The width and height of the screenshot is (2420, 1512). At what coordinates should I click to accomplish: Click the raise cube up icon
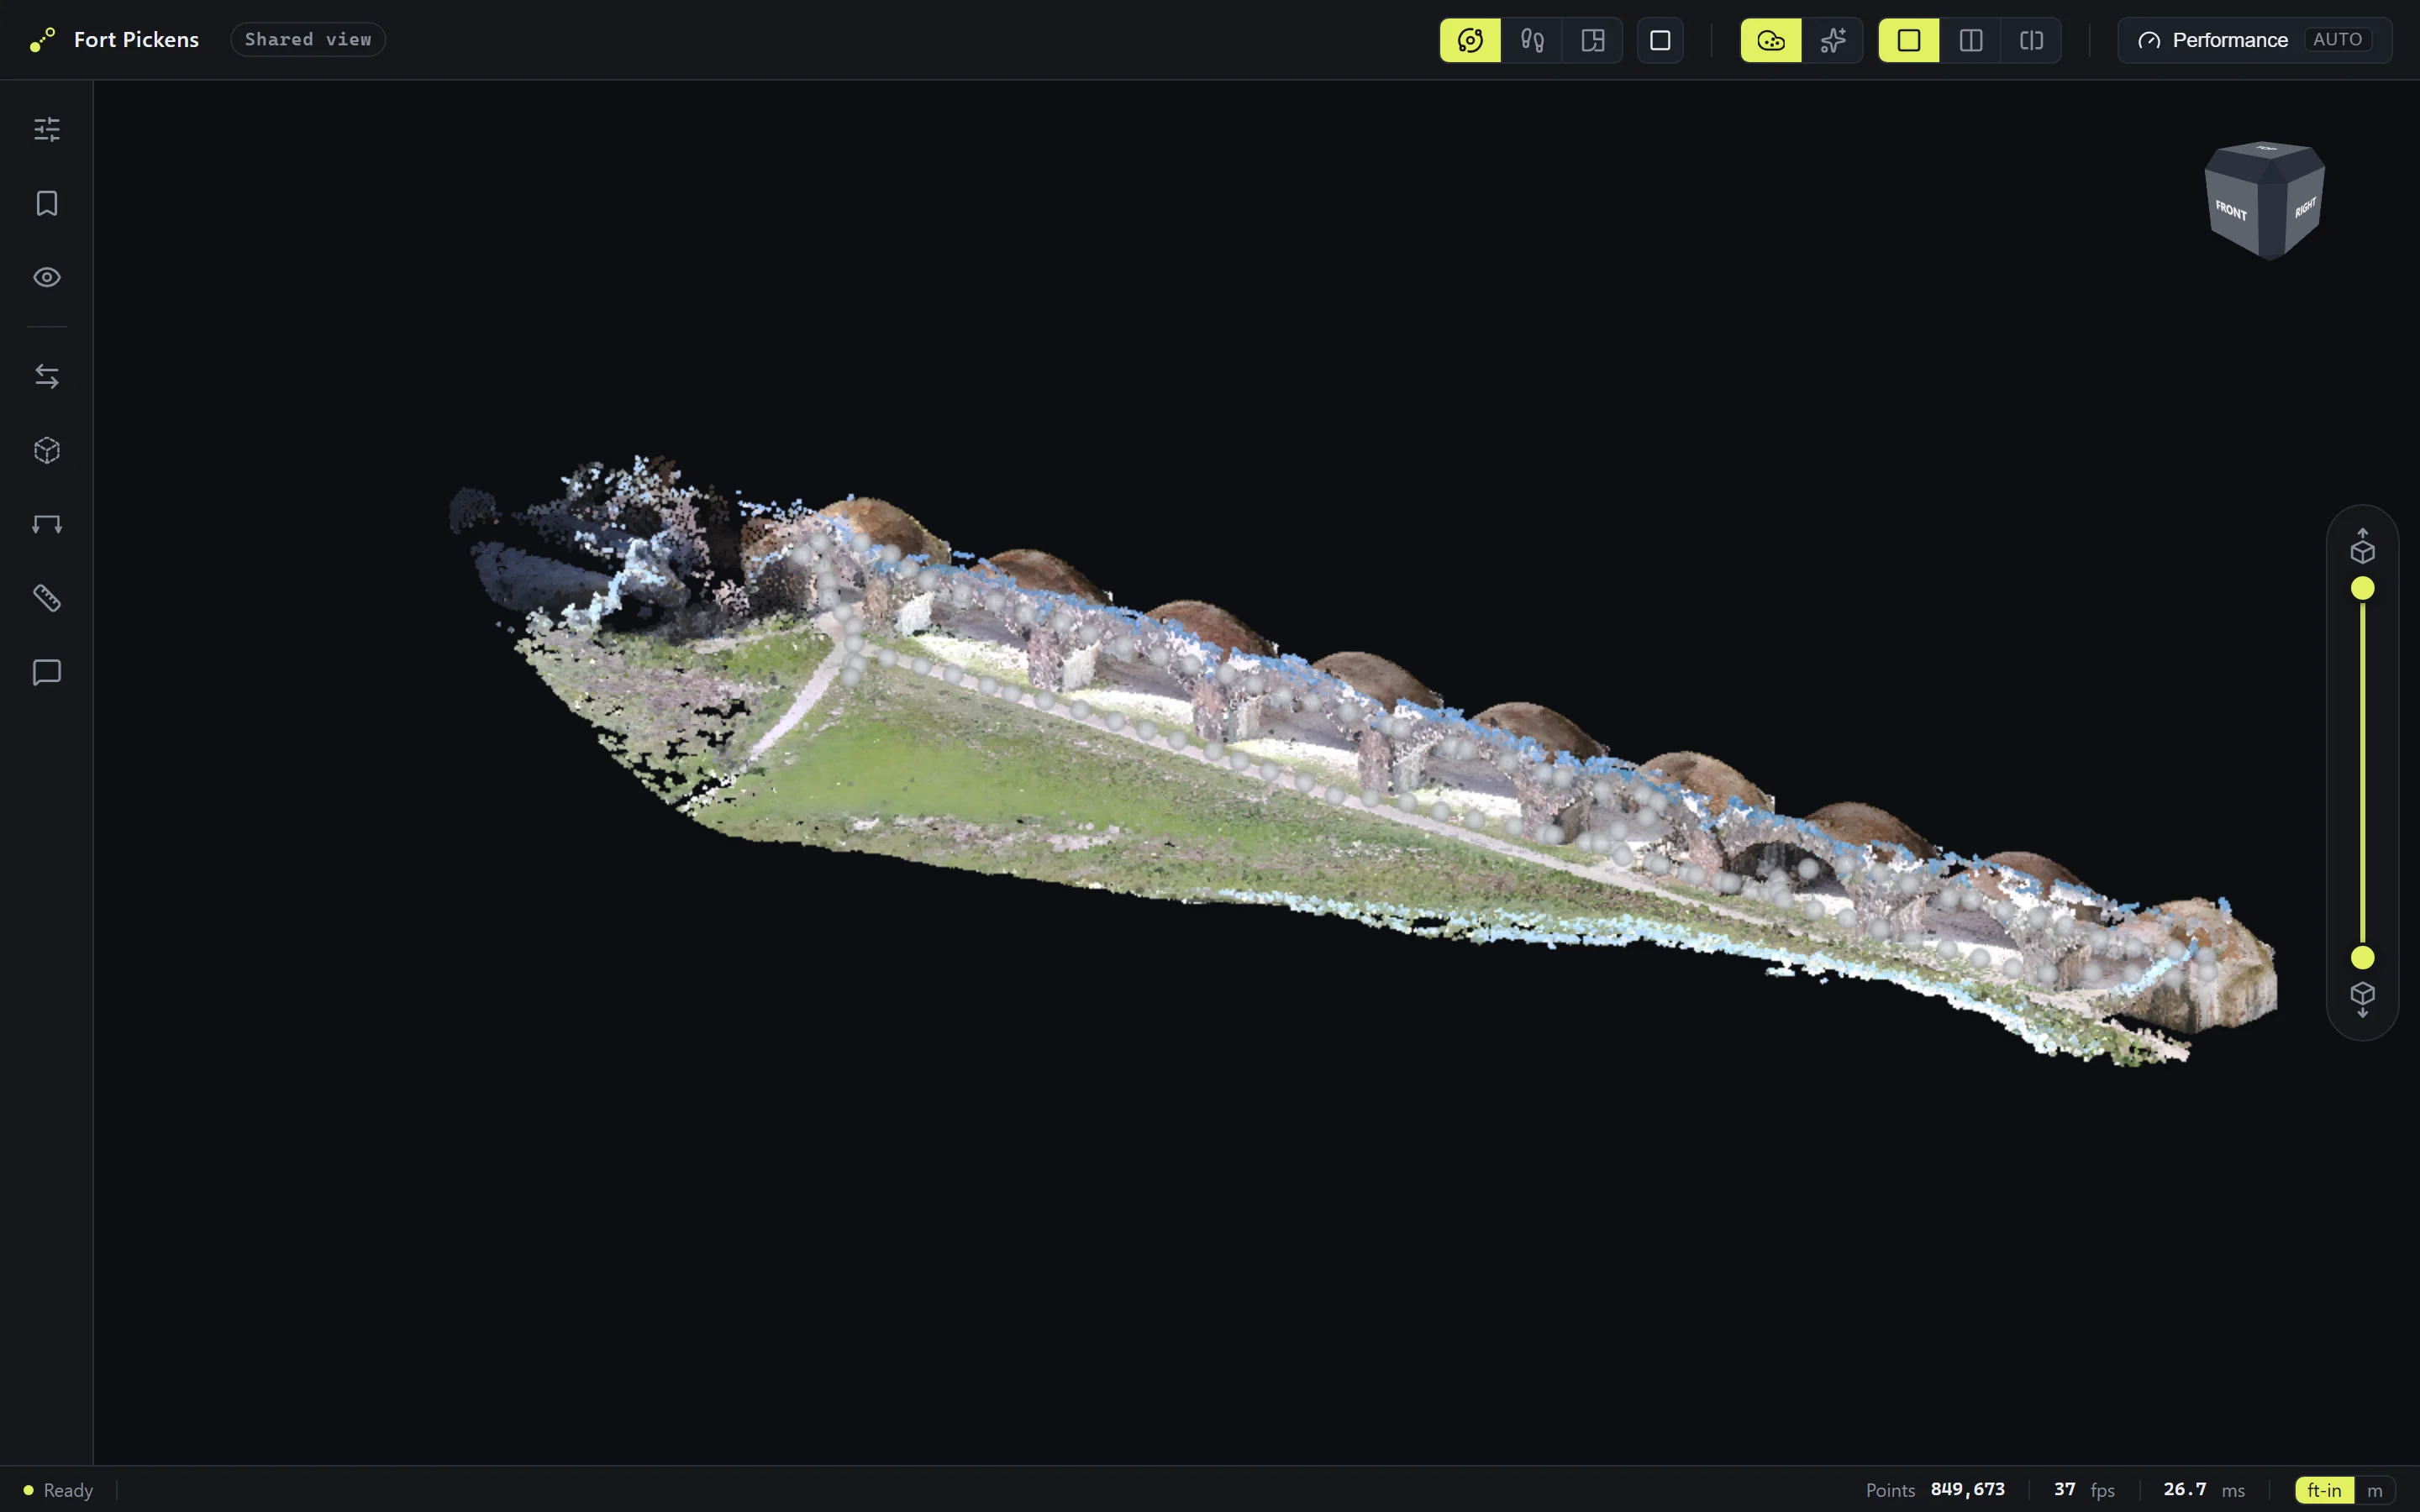(2362, 546)
